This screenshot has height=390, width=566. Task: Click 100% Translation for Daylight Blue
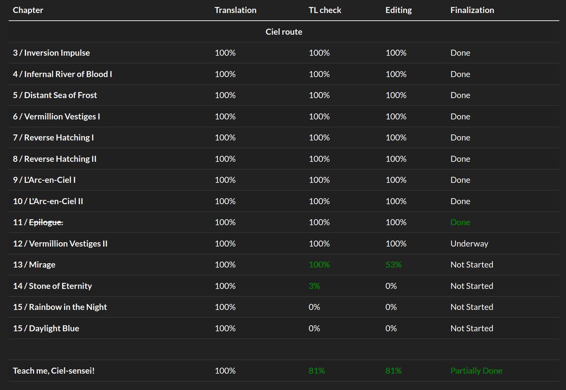coord(225,328)
